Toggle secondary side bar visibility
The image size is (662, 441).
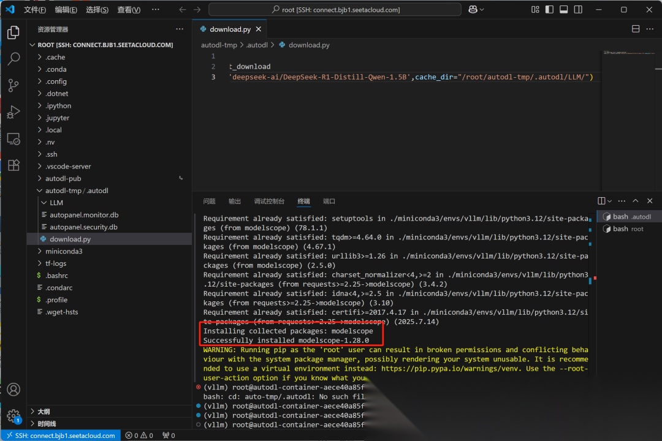(x=578, y=9)
